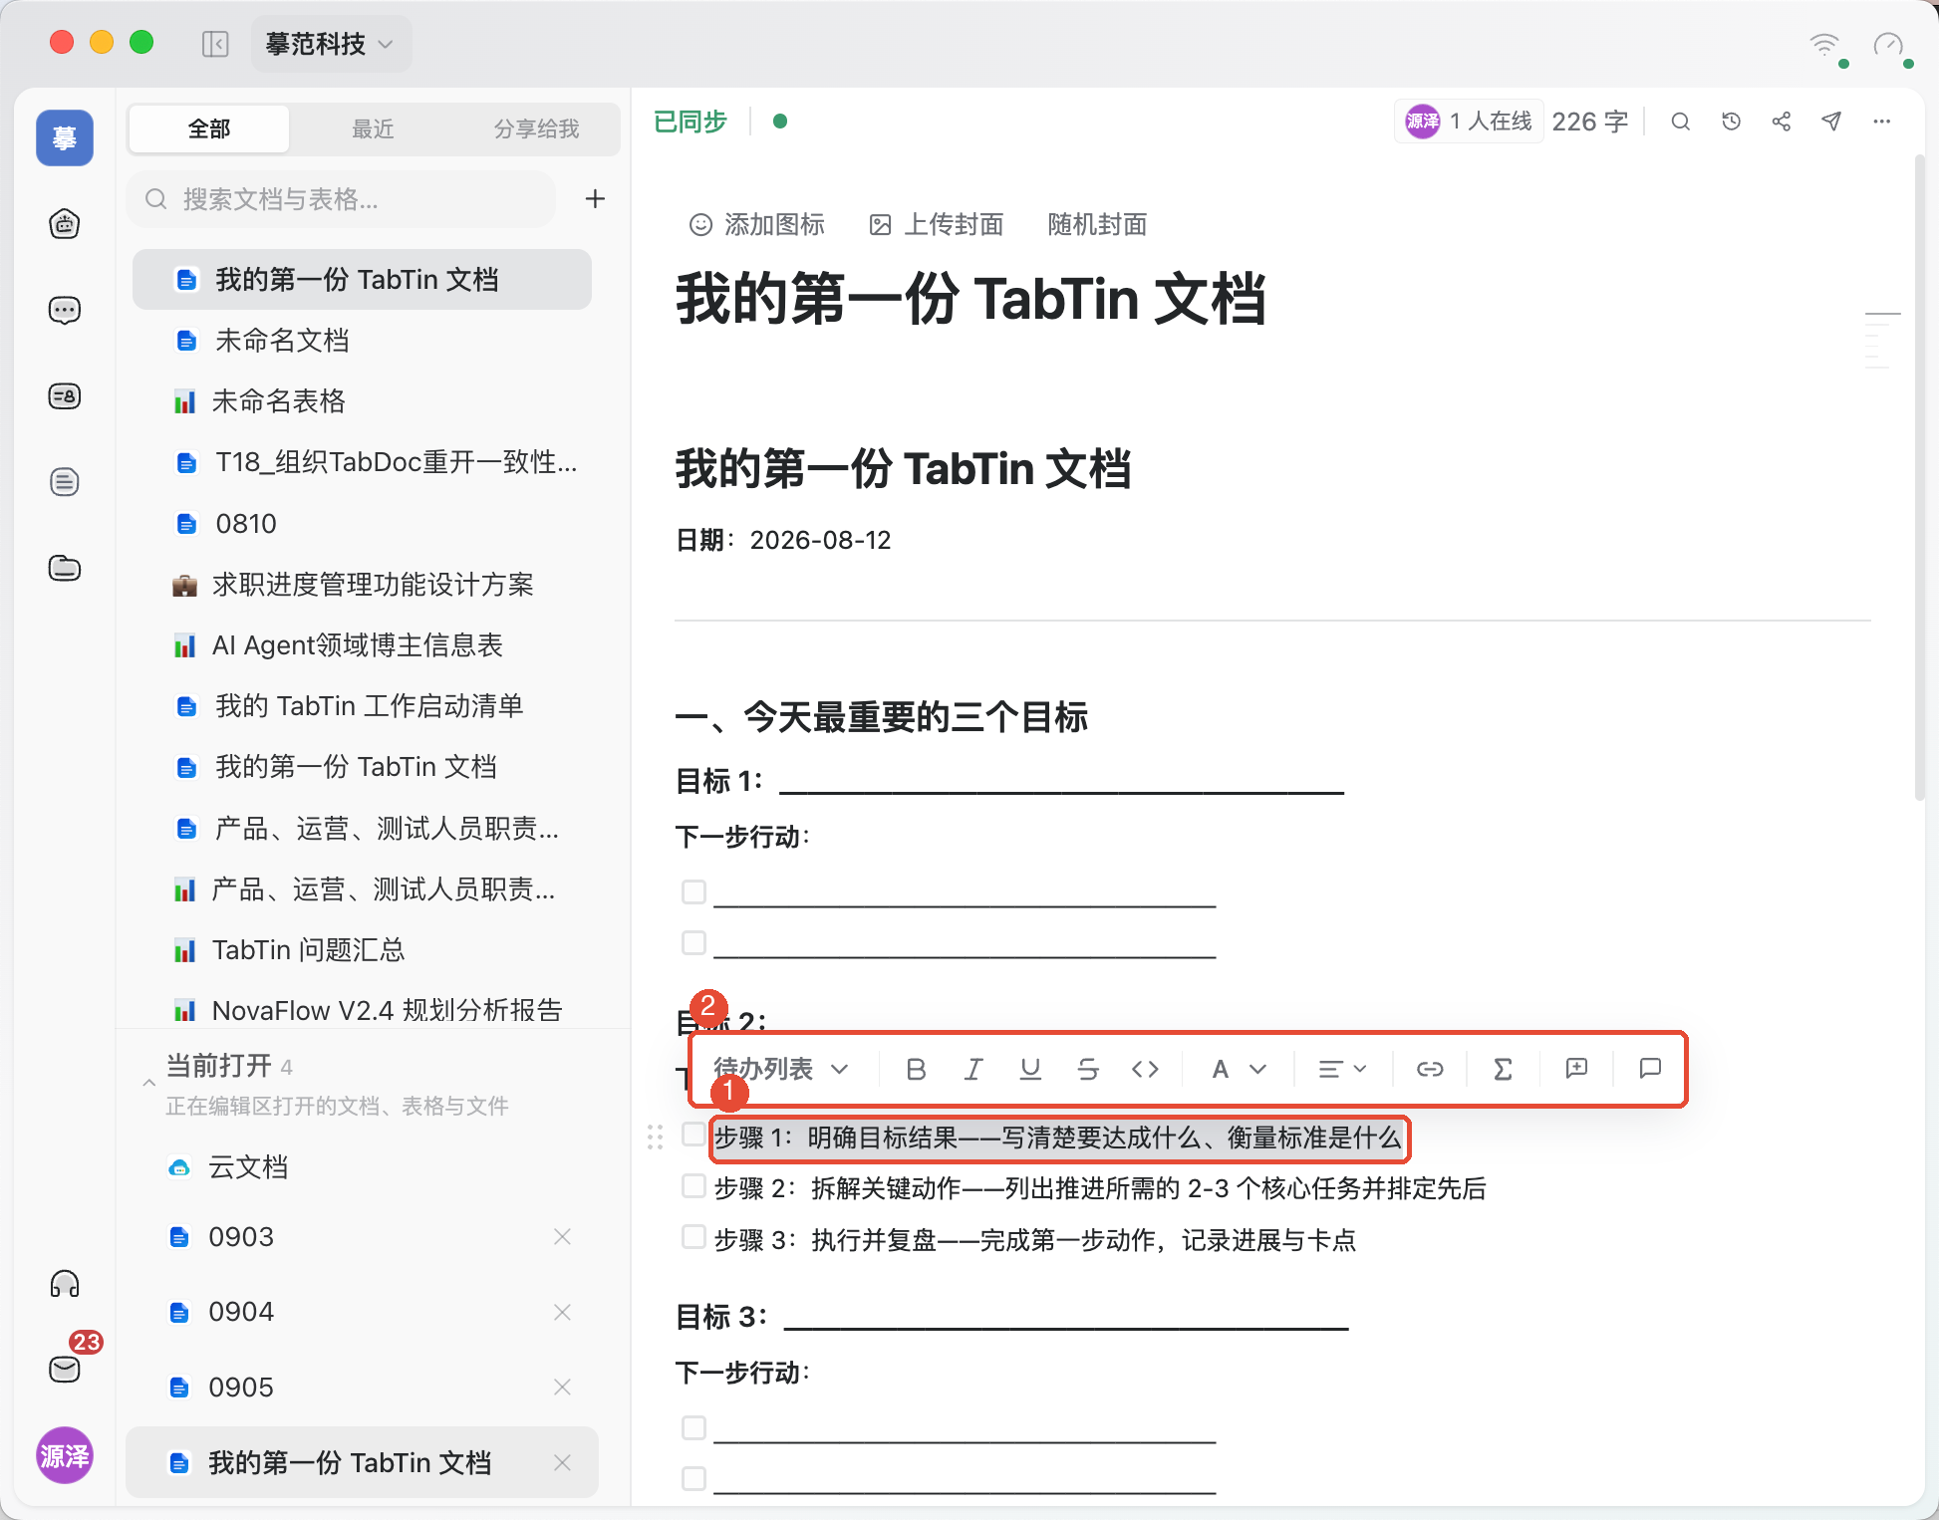Screen dimensions: 1939x1520
Task: Insert a link with the link icon
Action: (x=1430, y=1069)
